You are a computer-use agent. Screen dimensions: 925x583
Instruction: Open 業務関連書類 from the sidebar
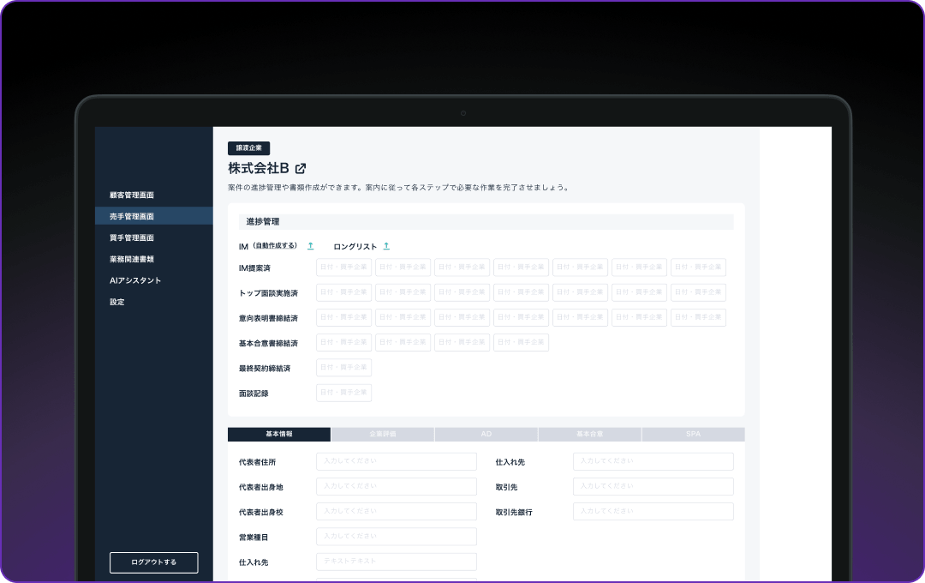click(x=132, y=259)
